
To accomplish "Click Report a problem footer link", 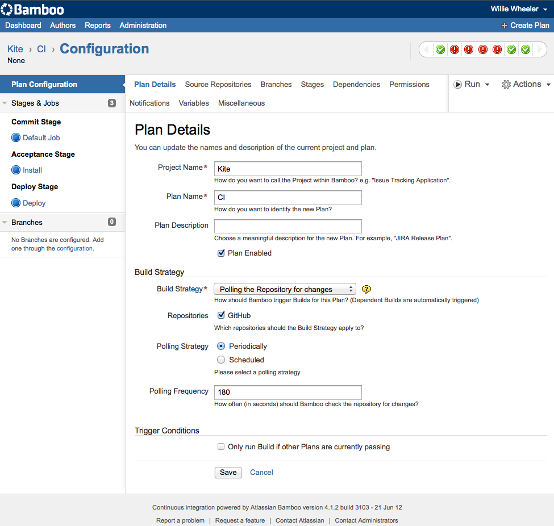I will pyautogui.click(x=180, y=520).
